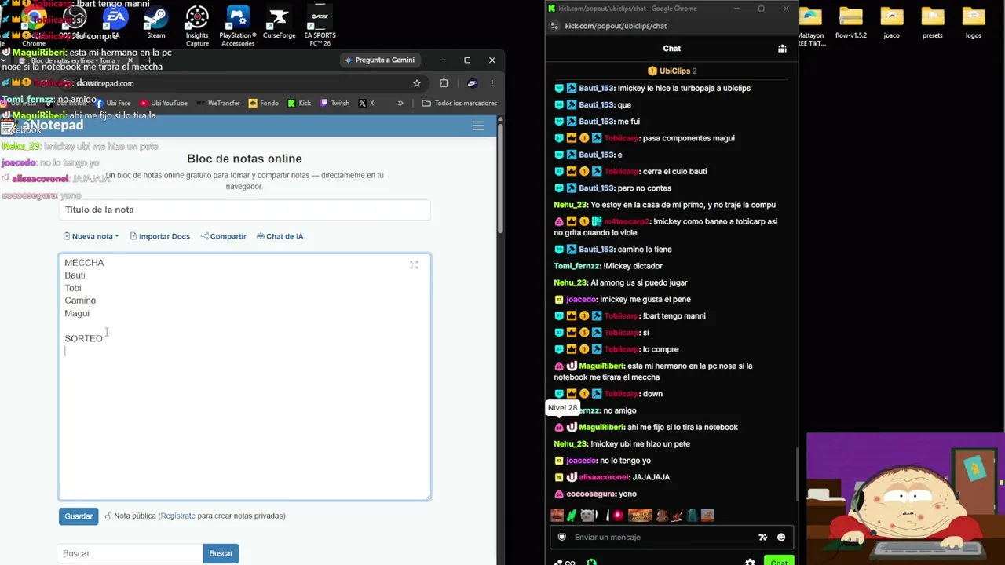Open the Ubi YouTube bookmark
The height and width of the screenshot is (565, 1005).
click(x=163, y=103)
